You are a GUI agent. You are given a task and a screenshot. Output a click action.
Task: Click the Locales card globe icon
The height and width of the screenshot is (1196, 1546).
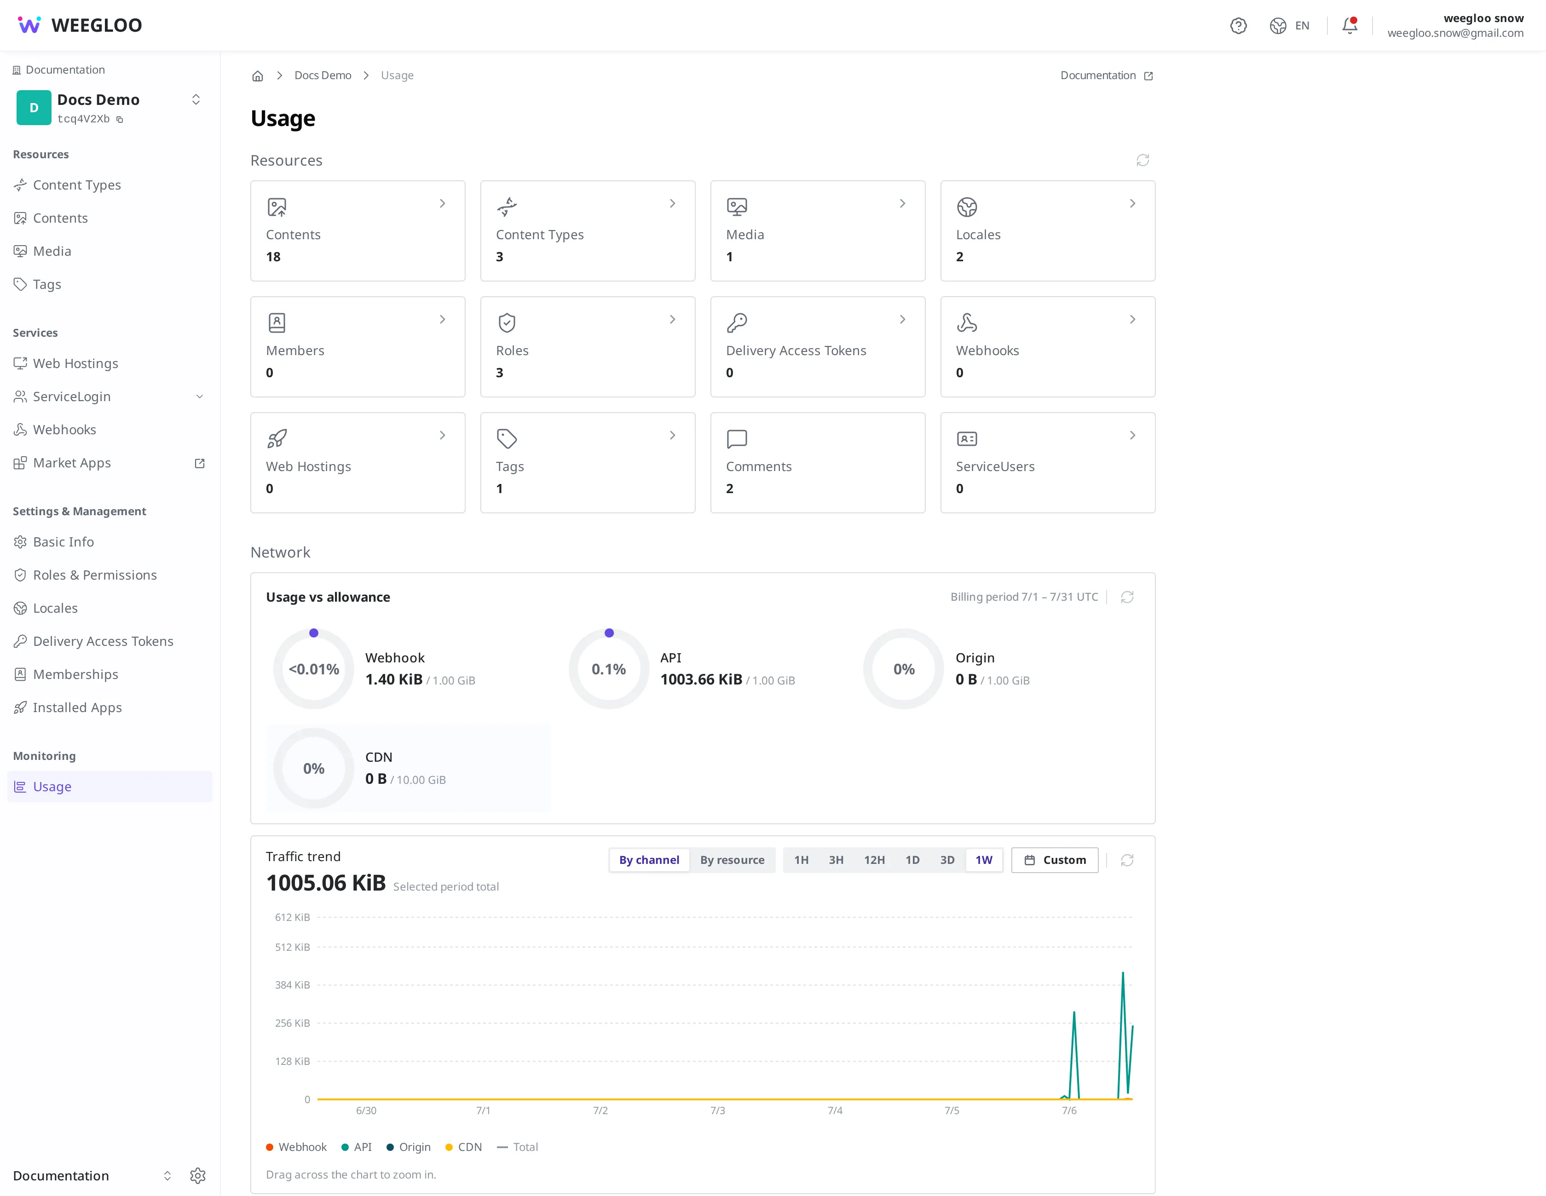click(x=967, y=207)
